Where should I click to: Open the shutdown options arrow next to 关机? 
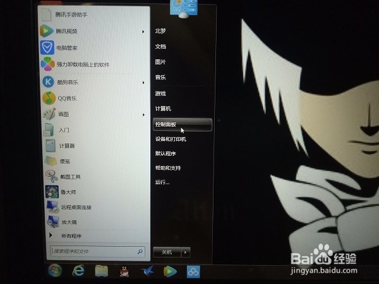[185, 252]
